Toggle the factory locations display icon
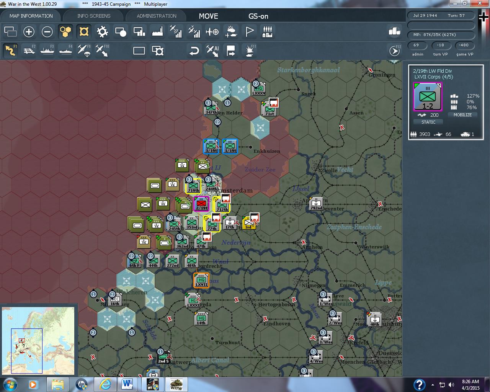The width and height of the screenshot is (490, 392). [157, 32]
